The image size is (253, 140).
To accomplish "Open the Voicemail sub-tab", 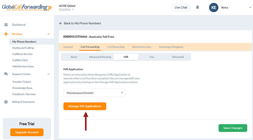I will tap(178, 57).
